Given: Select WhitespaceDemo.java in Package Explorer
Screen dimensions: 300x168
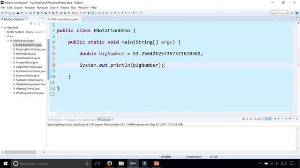Looking at the screenshot, I should click(x=30, y=93).
